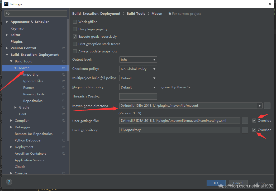Click the help question mark icon
276x191 pixels.
coord(9,182)
